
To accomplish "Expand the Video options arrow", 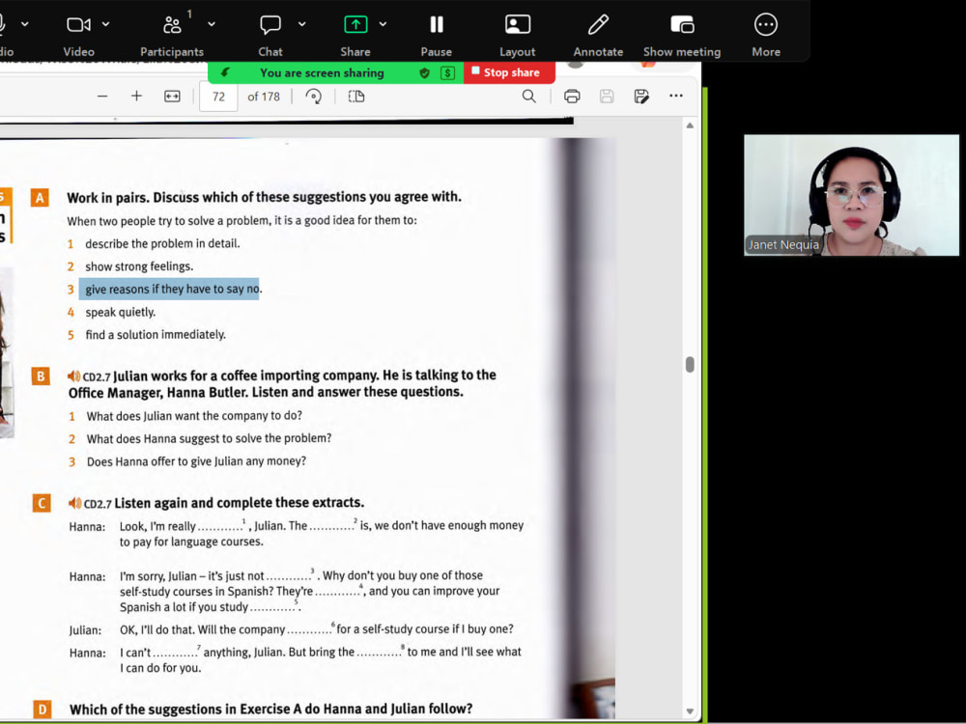I will pos(106,24).
